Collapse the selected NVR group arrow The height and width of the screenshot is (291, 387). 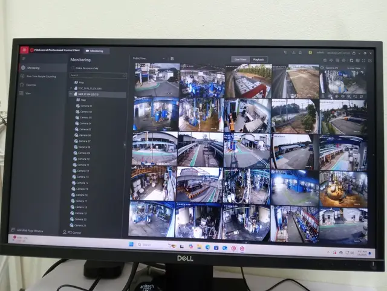click(71, 94)
